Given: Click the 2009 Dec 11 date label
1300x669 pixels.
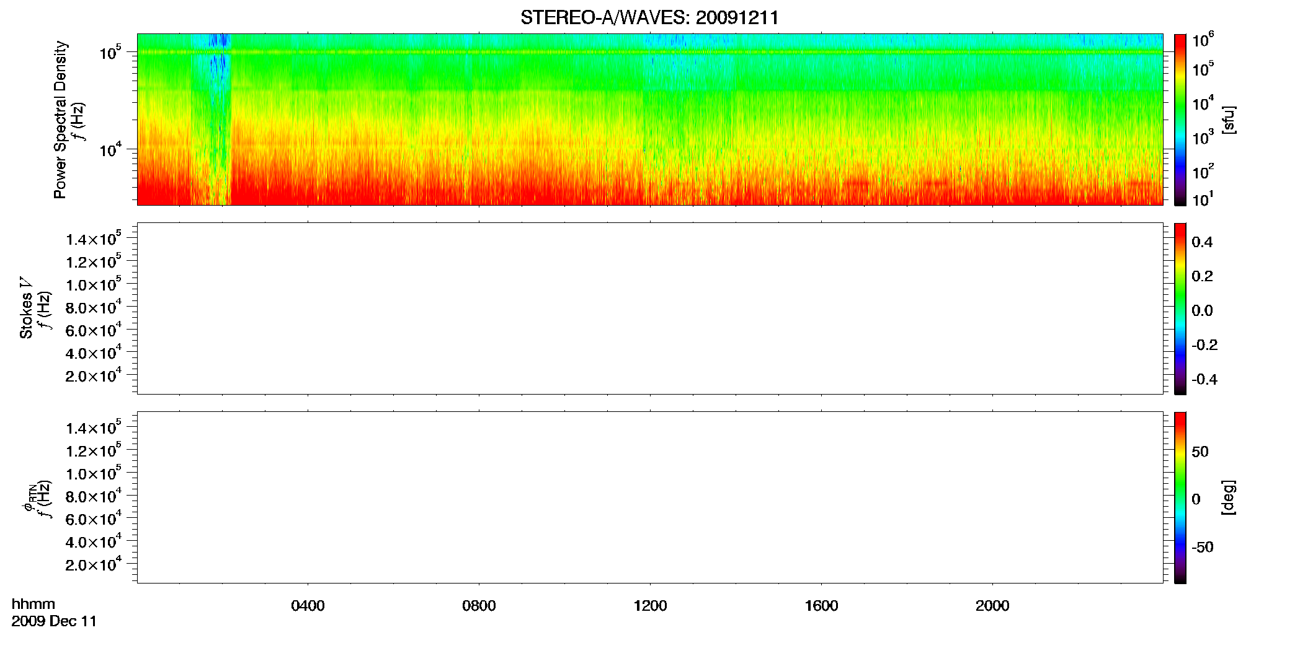Looking at the screenshot, I should pos(55,621).
